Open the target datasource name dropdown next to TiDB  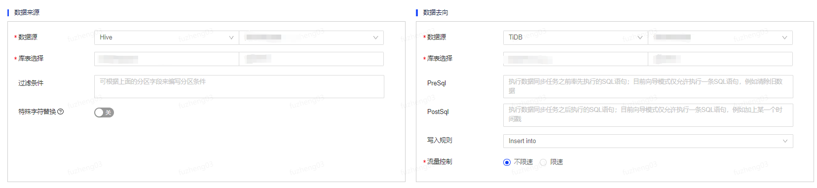pyautogui.click(x=720, y=38)
